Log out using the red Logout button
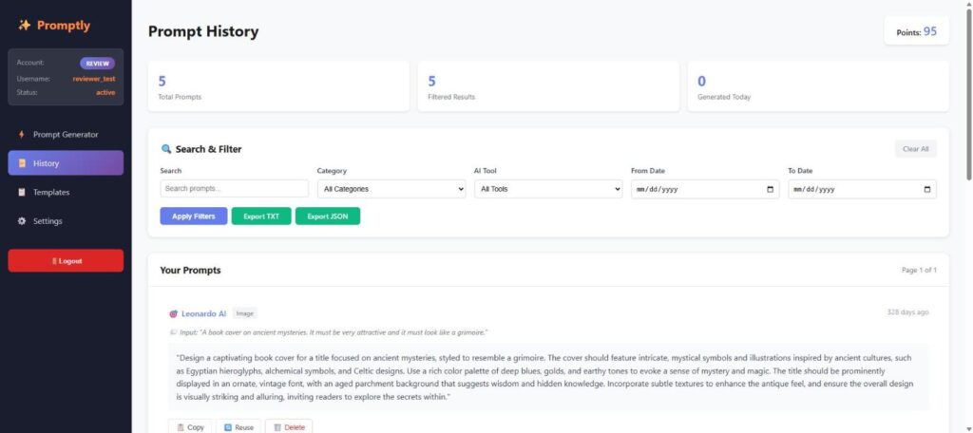This screenshot has width=973, height=433. pyautogui.click(x=66, y=260)
